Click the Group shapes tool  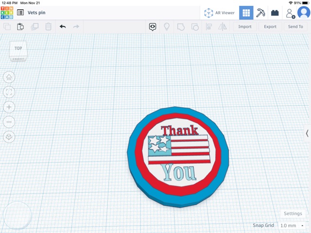(181, 27)
